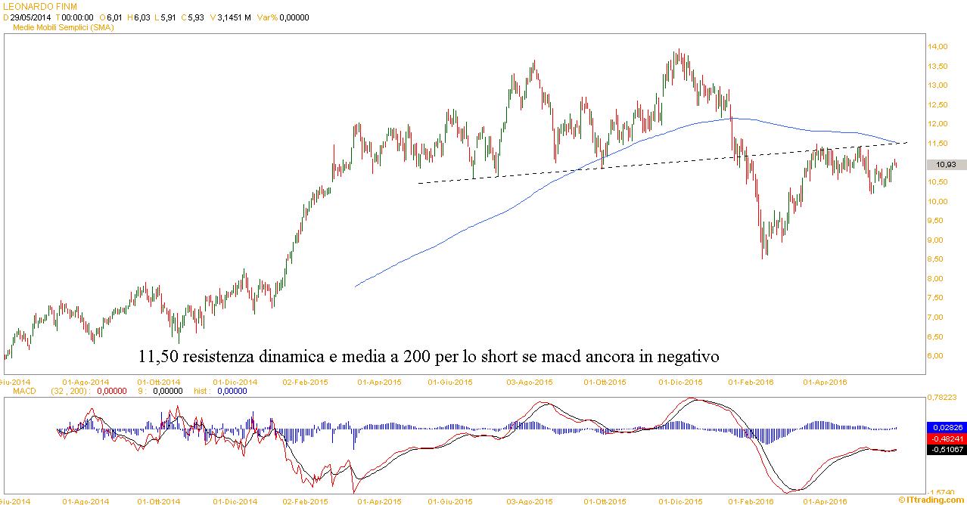Click the red MACD value 0,00000

[x=113, y=391]
